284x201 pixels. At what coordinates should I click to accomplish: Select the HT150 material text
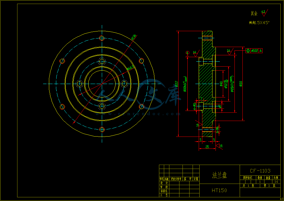coord(219,190)
